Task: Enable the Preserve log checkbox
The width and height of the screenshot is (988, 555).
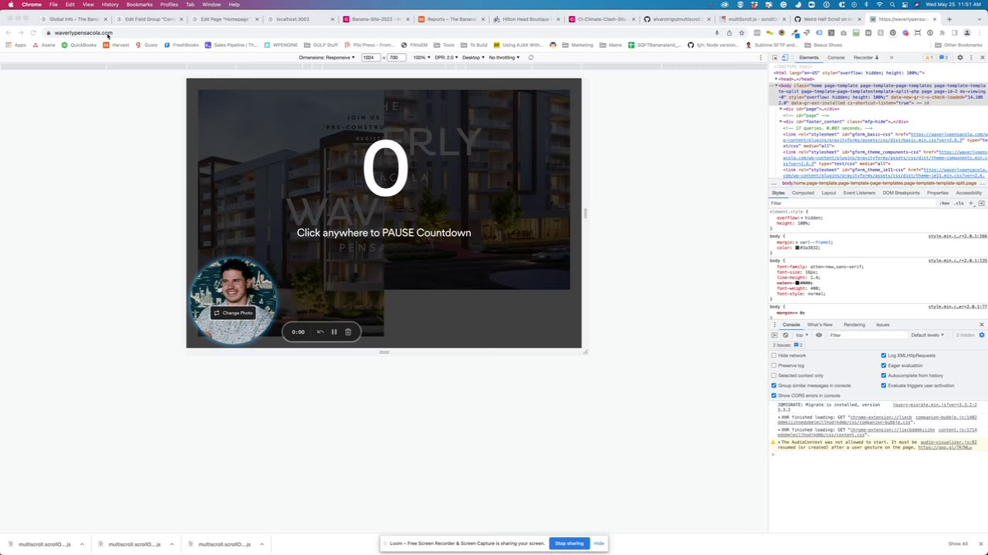Action: (x=774, y=365)
